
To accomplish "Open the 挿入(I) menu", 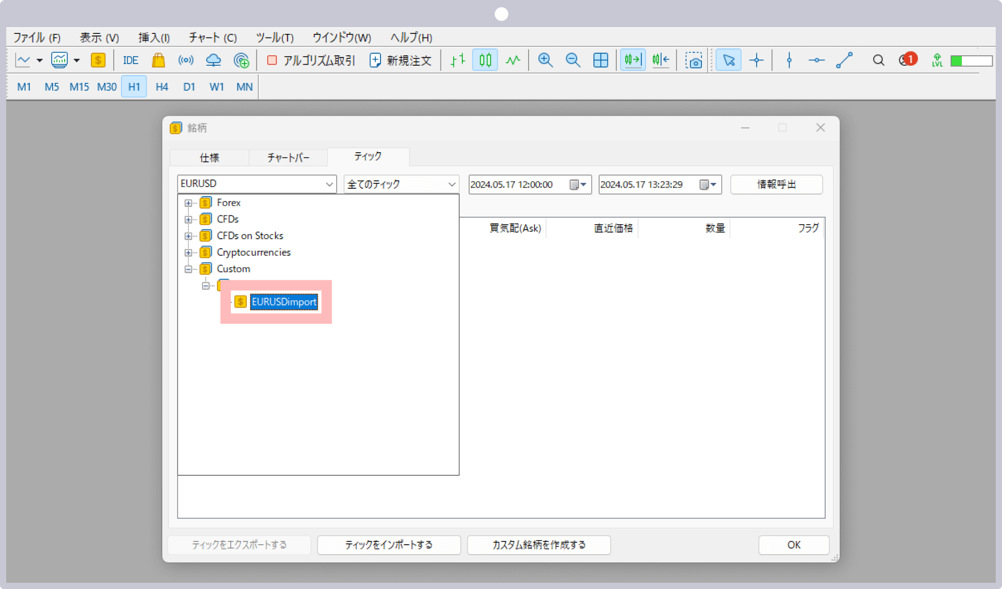I will [x=154, y=38].
